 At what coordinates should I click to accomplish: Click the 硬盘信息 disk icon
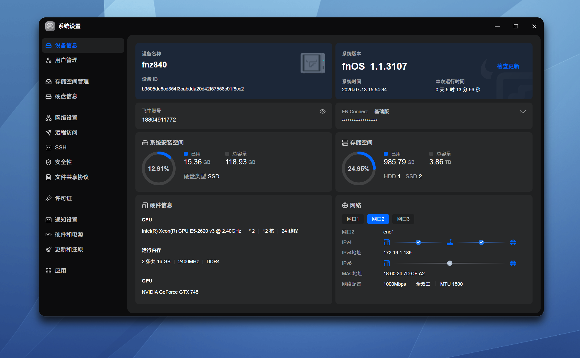pos(49,96)
